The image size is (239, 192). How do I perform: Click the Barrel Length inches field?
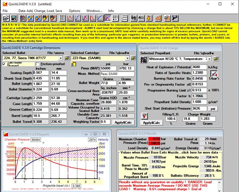click(41, 116)
